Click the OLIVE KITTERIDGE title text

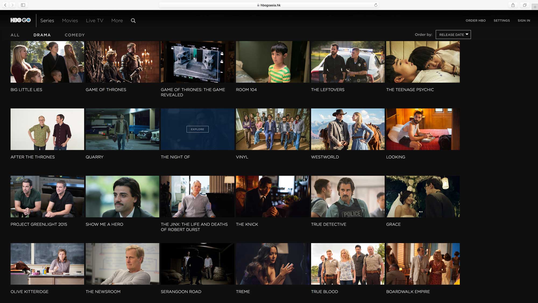coord(30,292)
